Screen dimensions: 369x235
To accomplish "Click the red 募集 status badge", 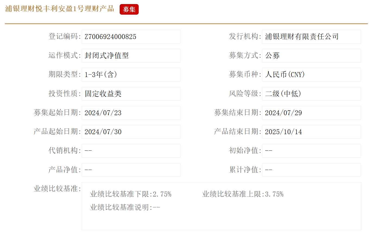I will point(129,9).
